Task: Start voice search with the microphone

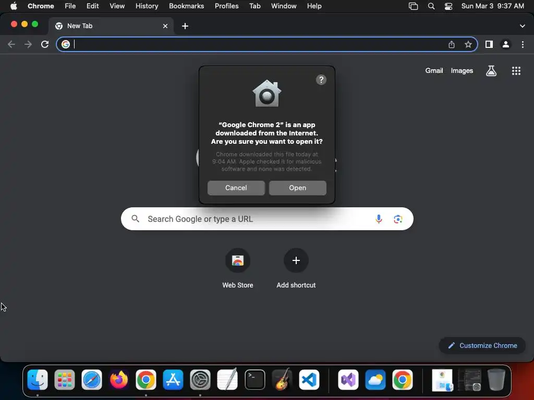Action: [x=379, y=219]
